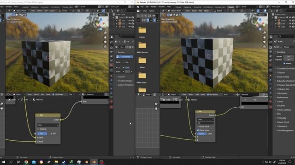This screenshot has height=165, width=295.
Task: Toggle Collection exclude checkbox in left outliner
Action: [127, 17]
